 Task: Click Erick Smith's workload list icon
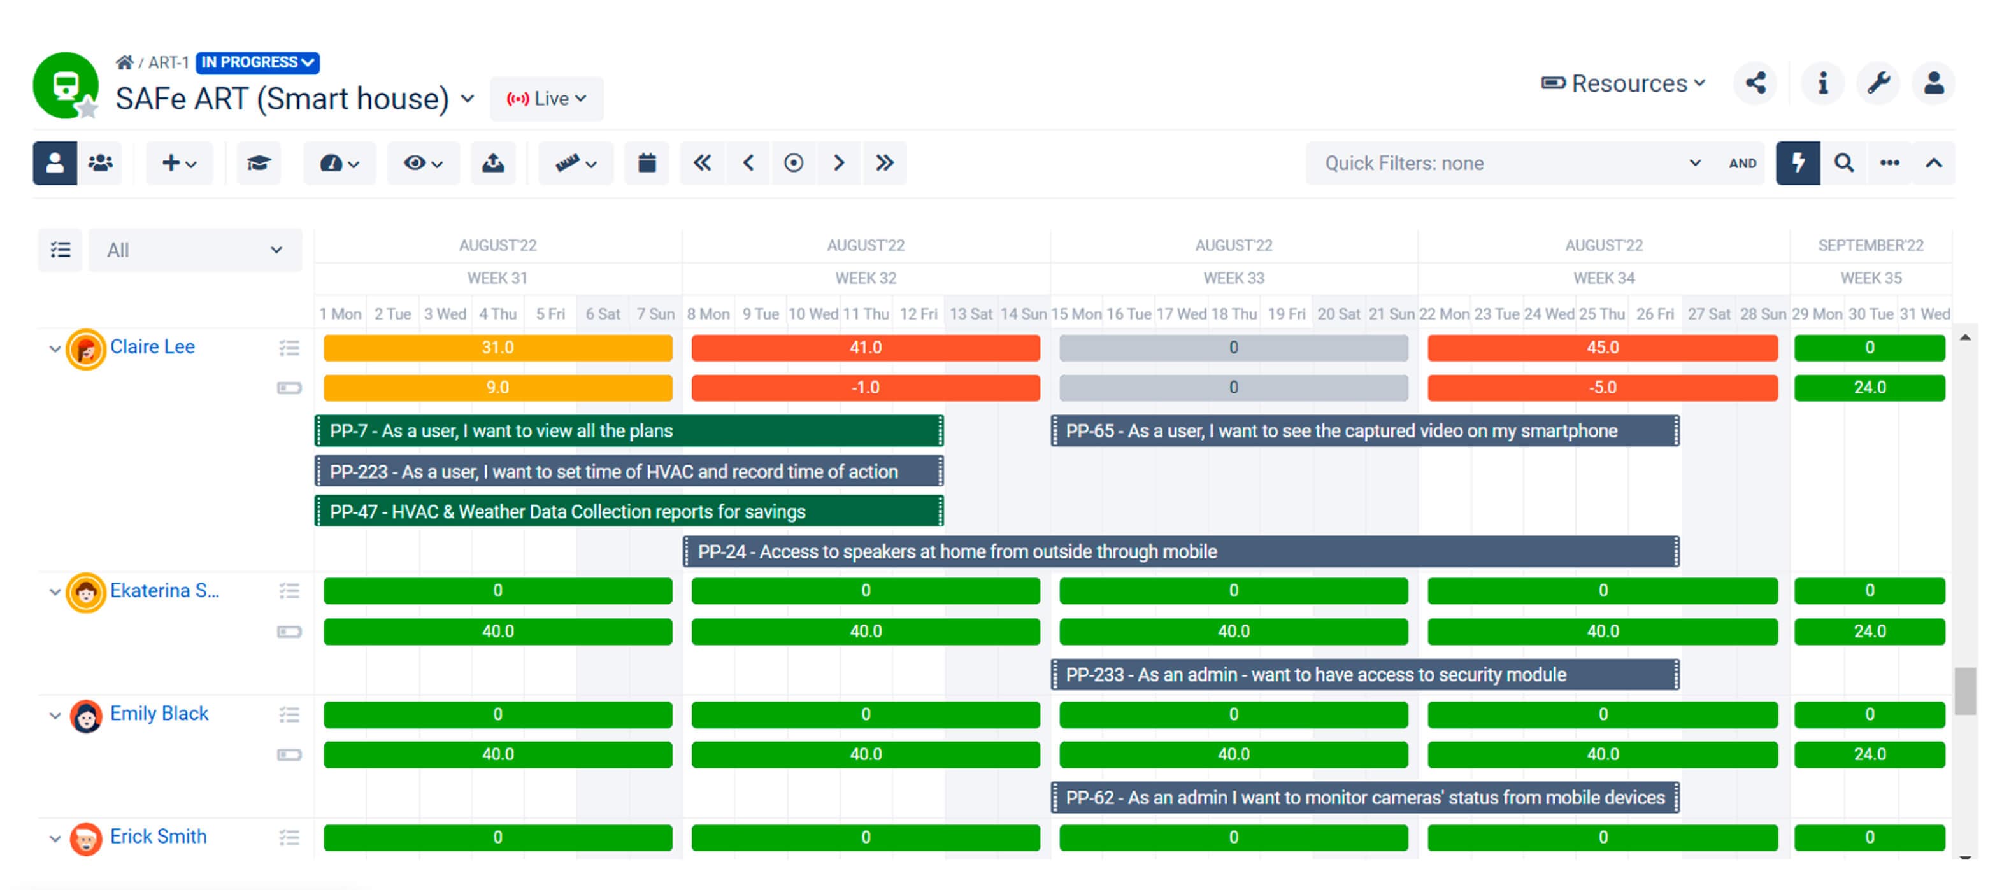click(289, 837)
